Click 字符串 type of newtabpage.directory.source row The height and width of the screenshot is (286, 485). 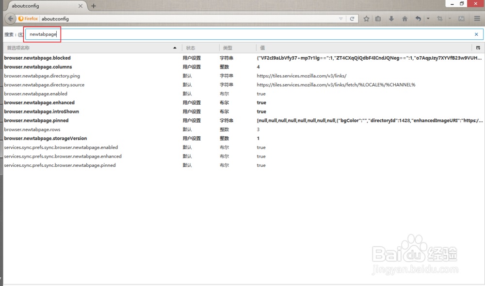tap(226, 85)
